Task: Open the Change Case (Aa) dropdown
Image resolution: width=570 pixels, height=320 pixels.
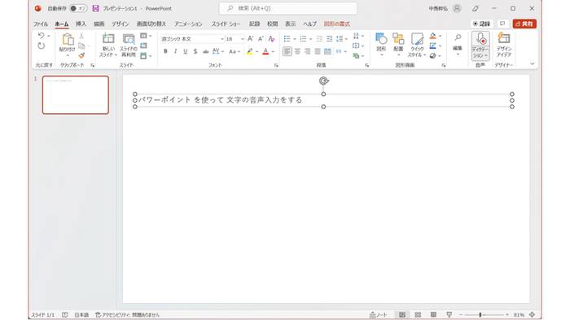Action: pos(235,51)
